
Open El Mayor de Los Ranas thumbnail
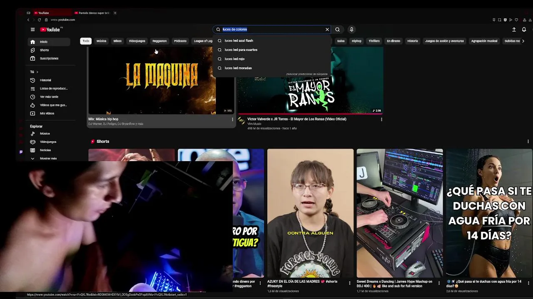click(310, 81)
